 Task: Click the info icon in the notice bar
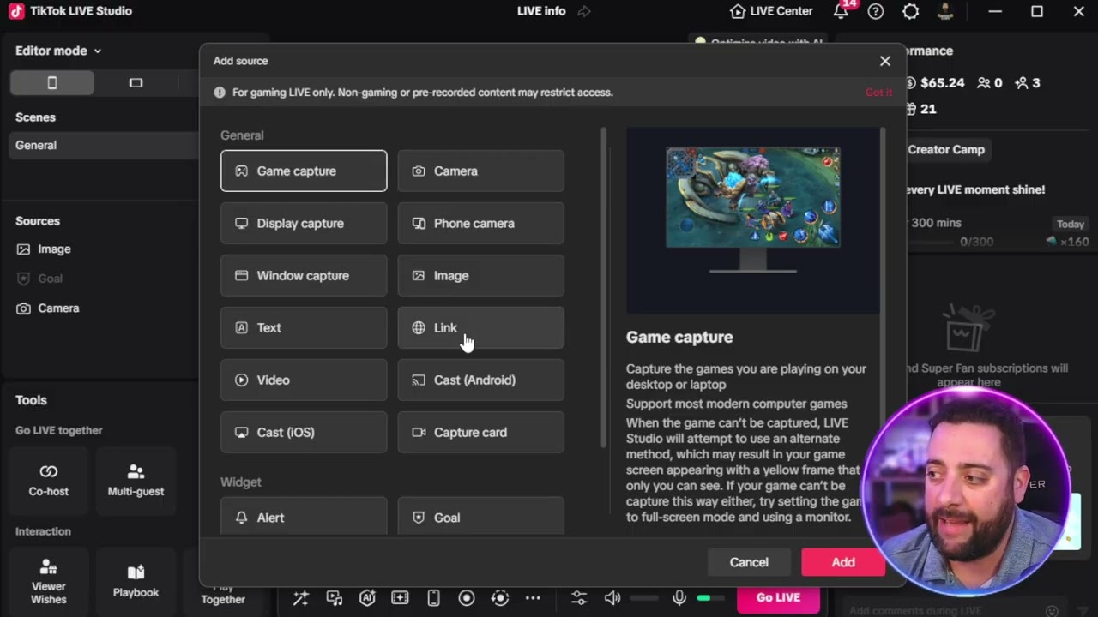[220, 93]
